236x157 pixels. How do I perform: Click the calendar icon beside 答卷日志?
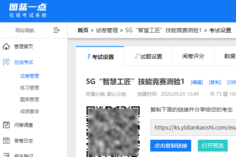(6, 141)
